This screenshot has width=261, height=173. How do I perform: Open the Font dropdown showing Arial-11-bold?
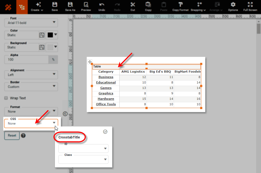click(31, 23)
